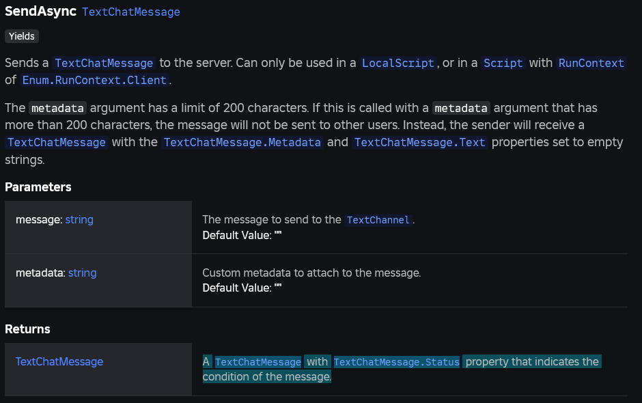Open the RunContext property link
Viewport: 642px width, 403px height.
click(x=591, y=63)
